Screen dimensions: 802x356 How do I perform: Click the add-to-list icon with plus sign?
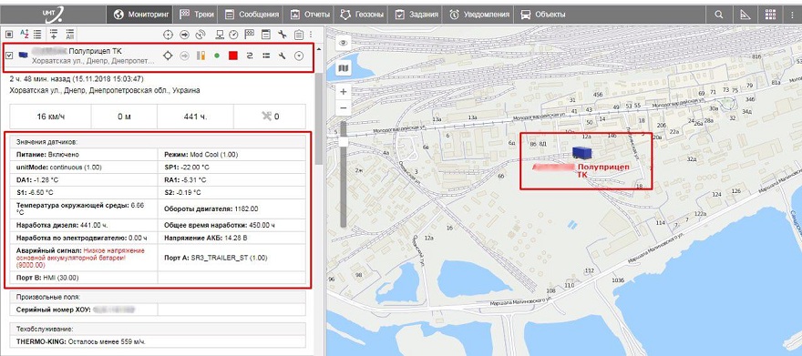(x=54, y=35)
